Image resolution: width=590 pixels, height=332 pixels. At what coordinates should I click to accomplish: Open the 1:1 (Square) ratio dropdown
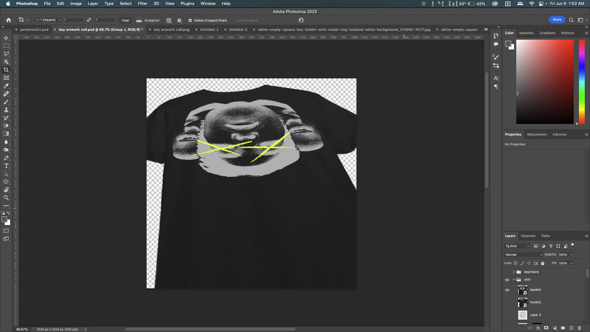click(48, 20)
